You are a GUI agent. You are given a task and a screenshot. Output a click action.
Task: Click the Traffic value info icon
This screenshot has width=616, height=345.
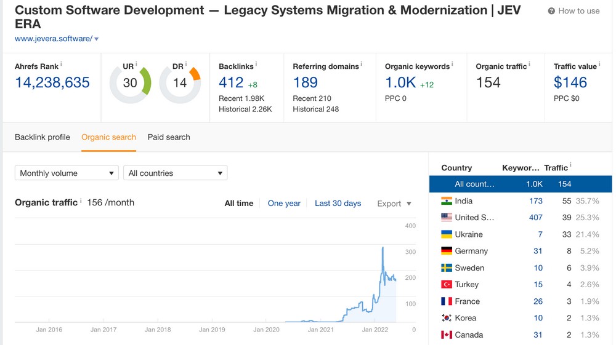599,63
